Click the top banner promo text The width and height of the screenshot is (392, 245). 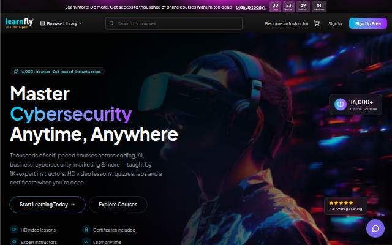[x=149, y=7]
